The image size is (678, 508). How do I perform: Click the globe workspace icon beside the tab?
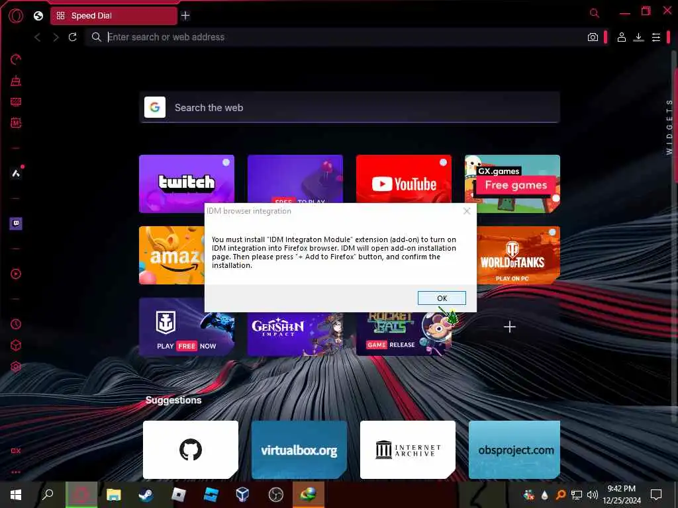38,16
